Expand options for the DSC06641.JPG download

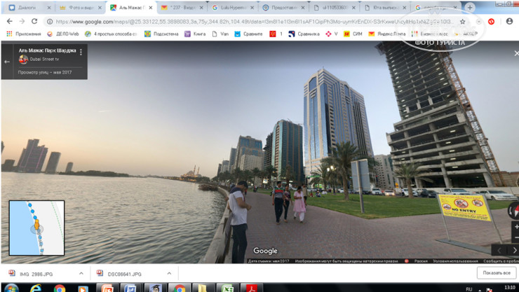(x=169, y=274)
